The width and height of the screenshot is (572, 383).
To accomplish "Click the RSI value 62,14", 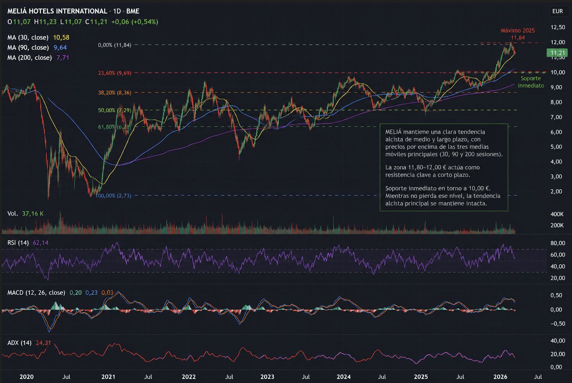I will point(41,243).
